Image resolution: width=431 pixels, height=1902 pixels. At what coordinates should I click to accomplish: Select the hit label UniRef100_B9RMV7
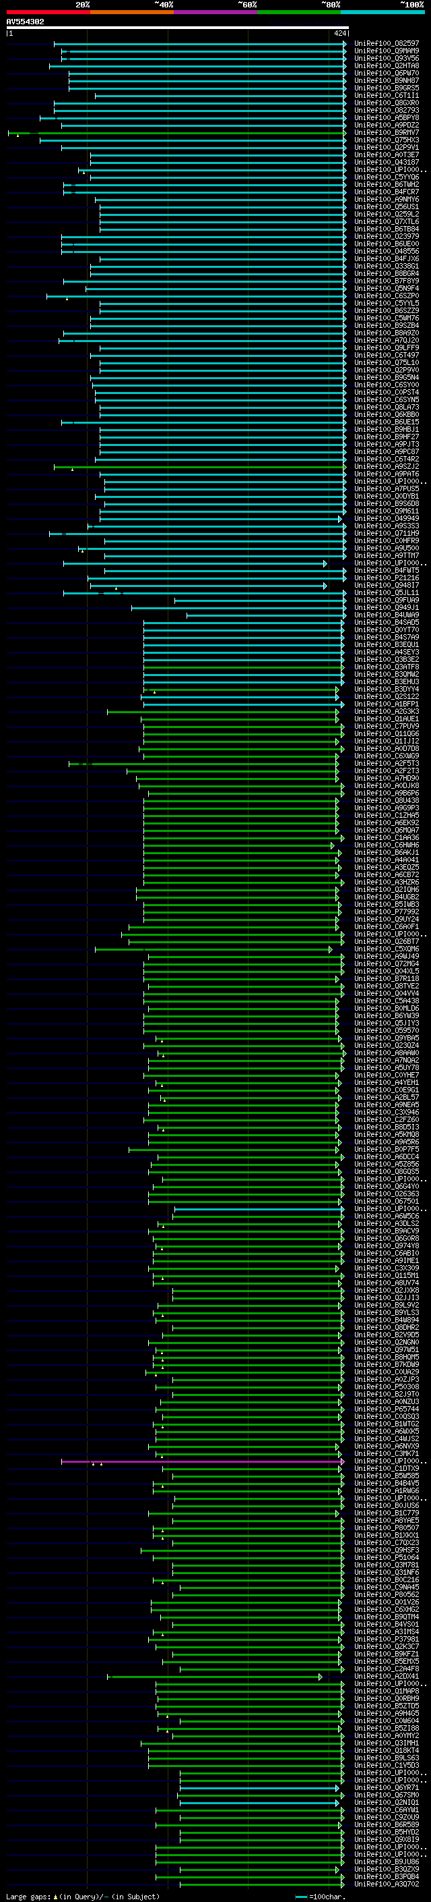pos(387,133)
